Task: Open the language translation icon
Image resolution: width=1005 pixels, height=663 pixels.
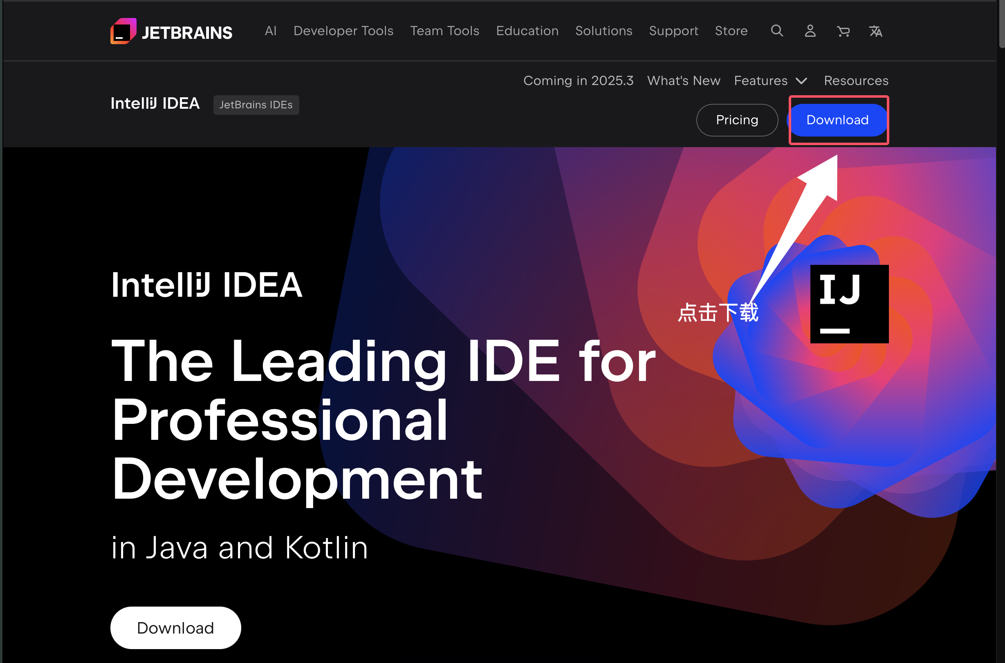Action: (875, 31)
